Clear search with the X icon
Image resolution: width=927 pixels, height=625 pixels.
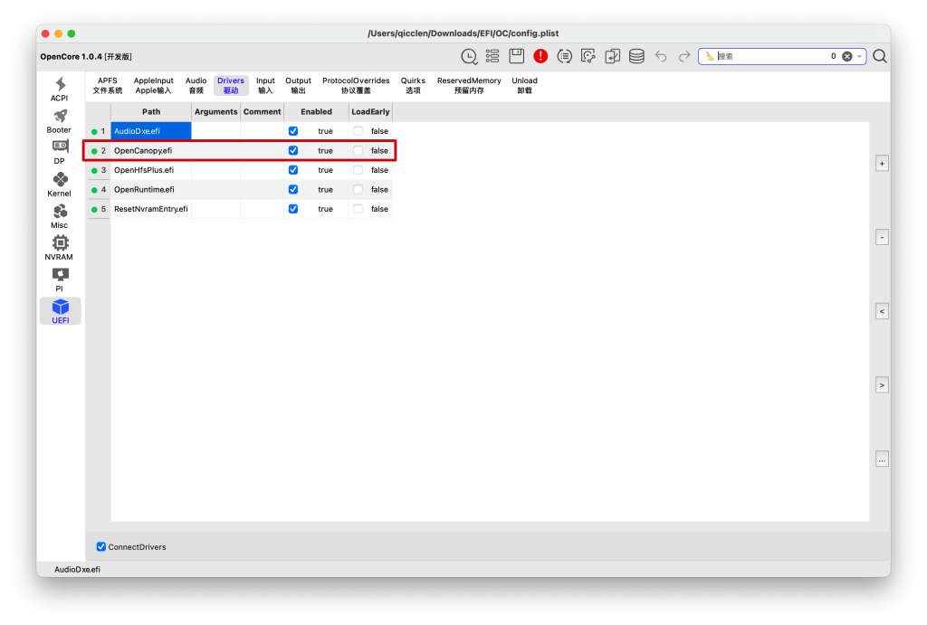coord(847,56)
